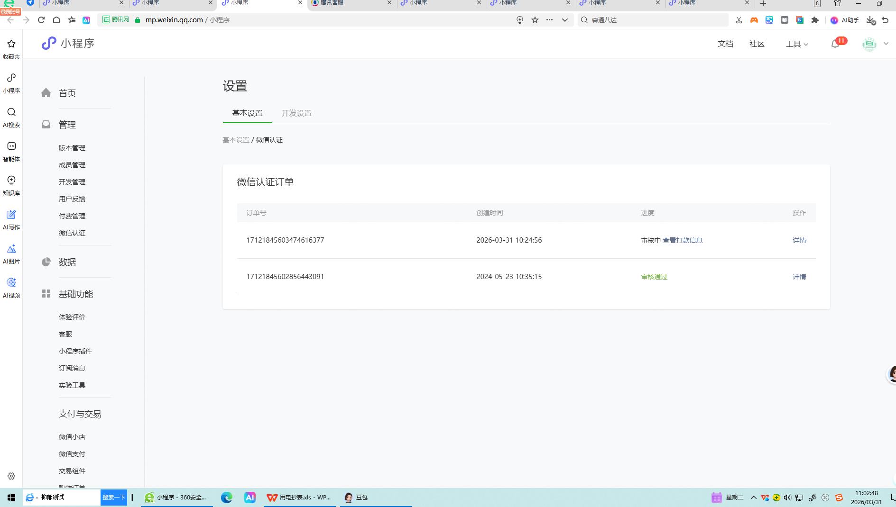896x507 pixels.
Task: Launch AI视频 from the sidebar
Action: click(x=11, y=288)
